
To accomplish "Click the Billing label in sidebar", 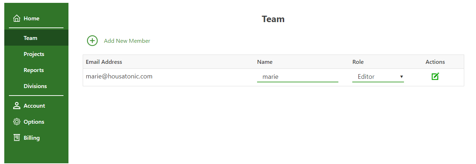I will (31, 138).
